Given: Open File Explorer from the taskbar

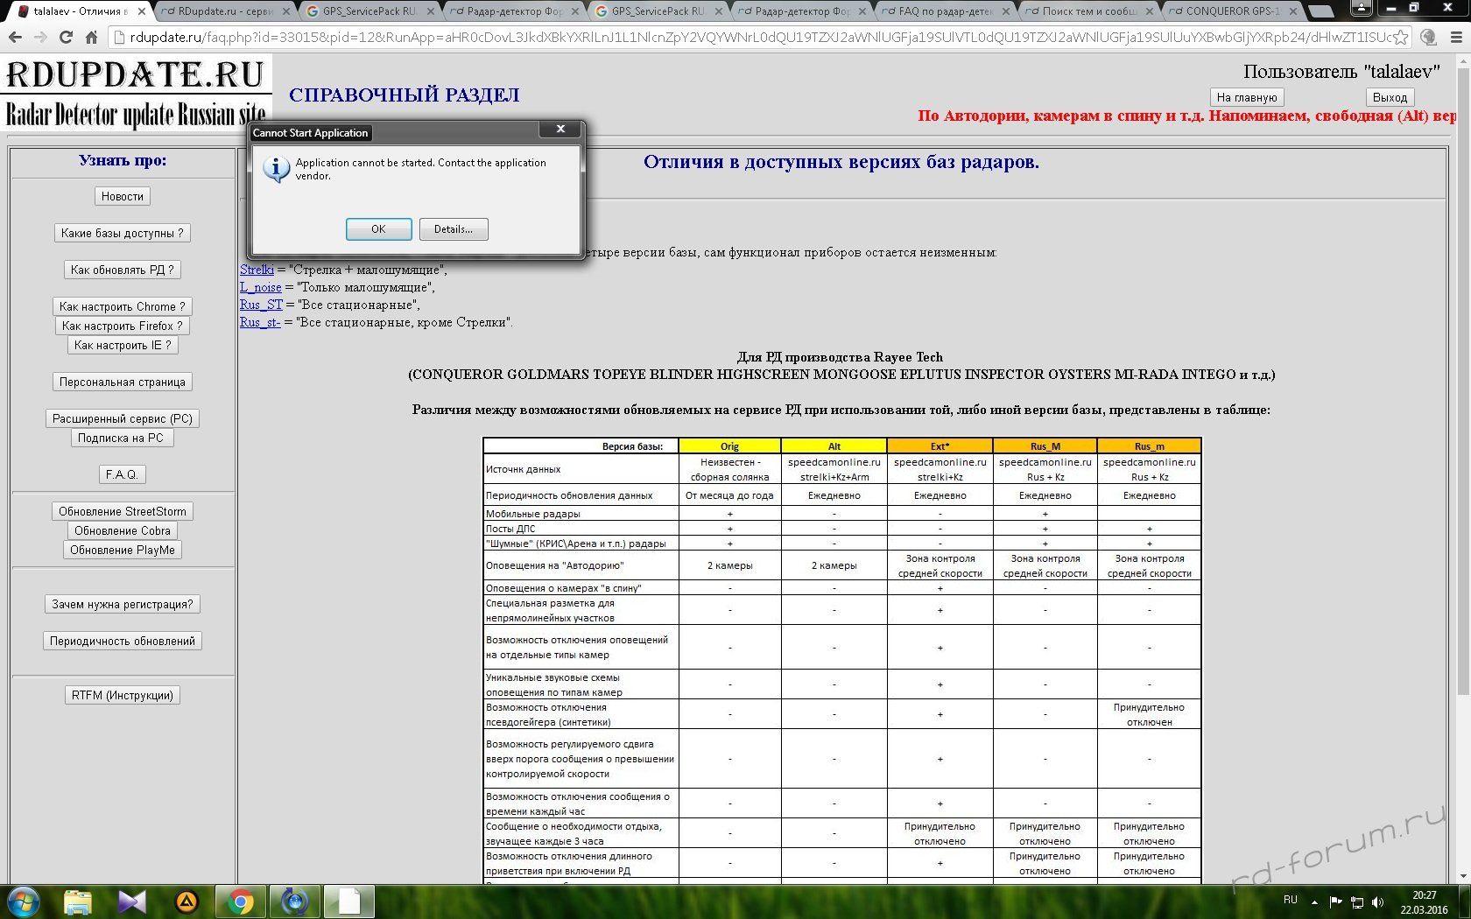Looking at the screenshot, I should pyautogui.click(x=77, y=901).
